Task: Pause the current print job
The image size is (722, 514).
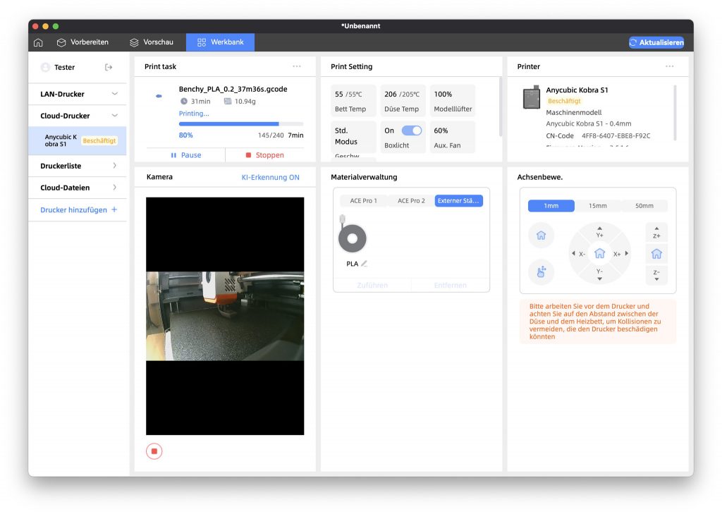Action: [186, 155]
